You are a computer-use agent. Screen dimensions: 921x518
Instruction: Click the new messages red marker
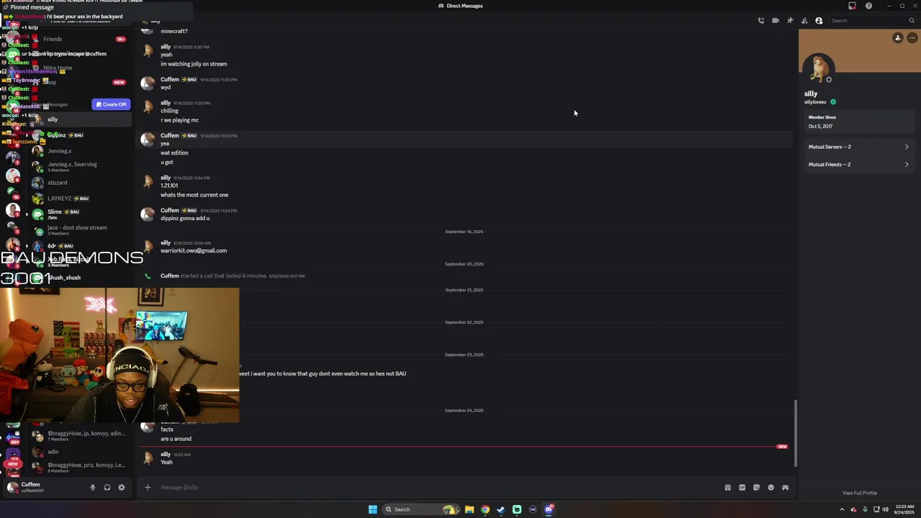[x=782, y=447]
